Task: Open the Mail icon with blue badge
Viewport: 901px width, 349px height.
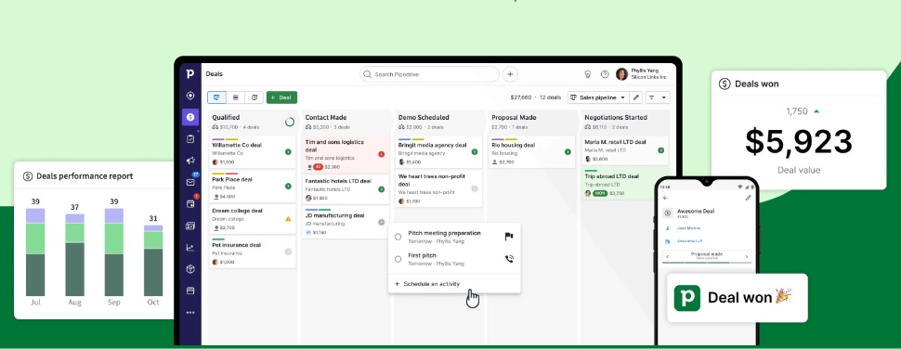Action: (190, 182)
